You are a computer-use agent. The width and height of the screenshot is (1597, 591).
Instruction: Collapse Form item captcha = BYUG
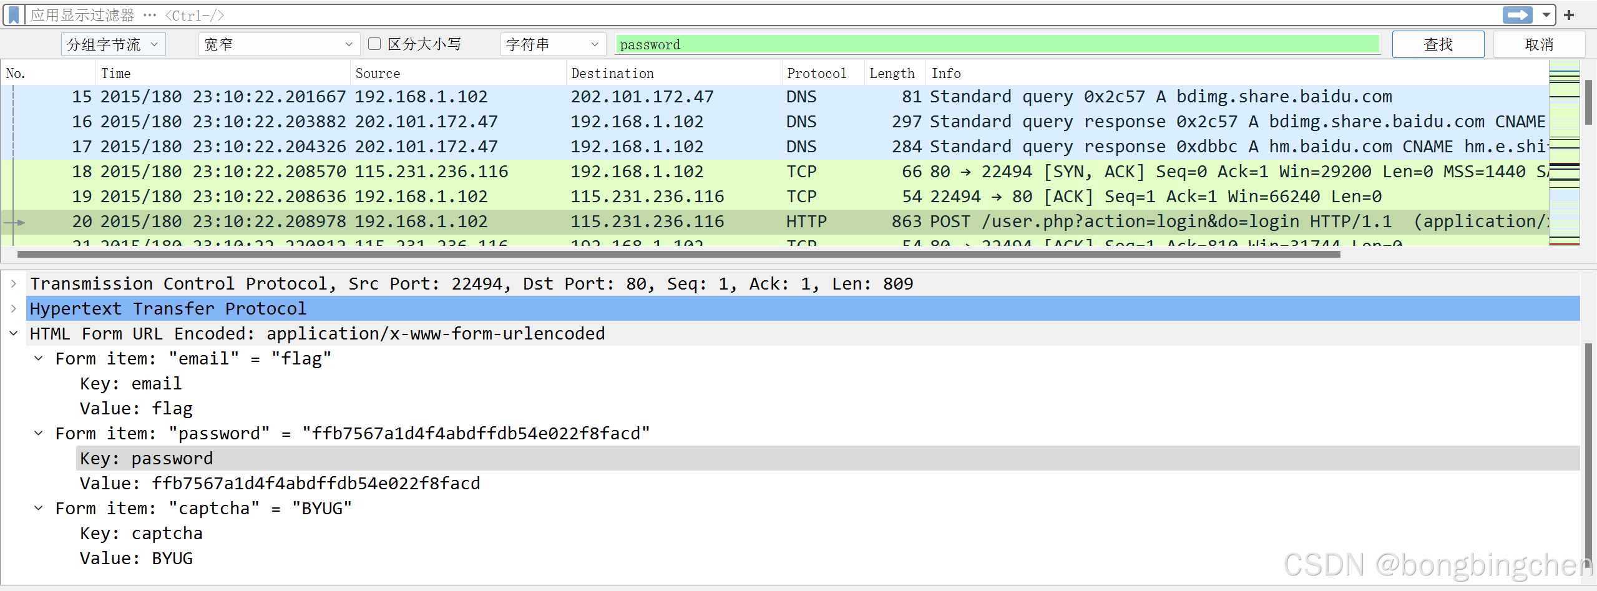coord(39,508)
